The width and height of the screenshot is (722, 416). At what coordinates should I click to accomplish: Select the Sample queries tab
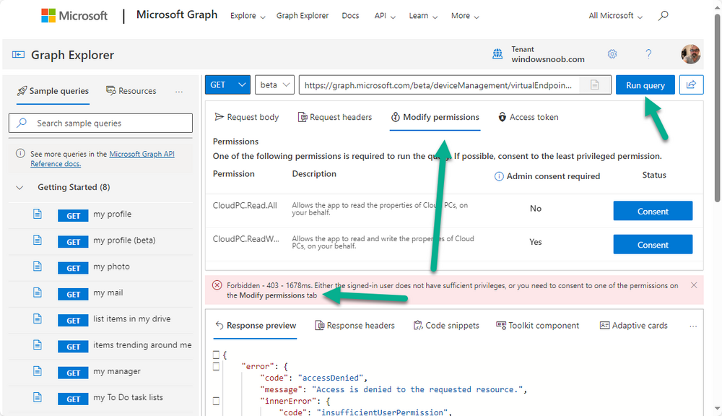[53, 91]
